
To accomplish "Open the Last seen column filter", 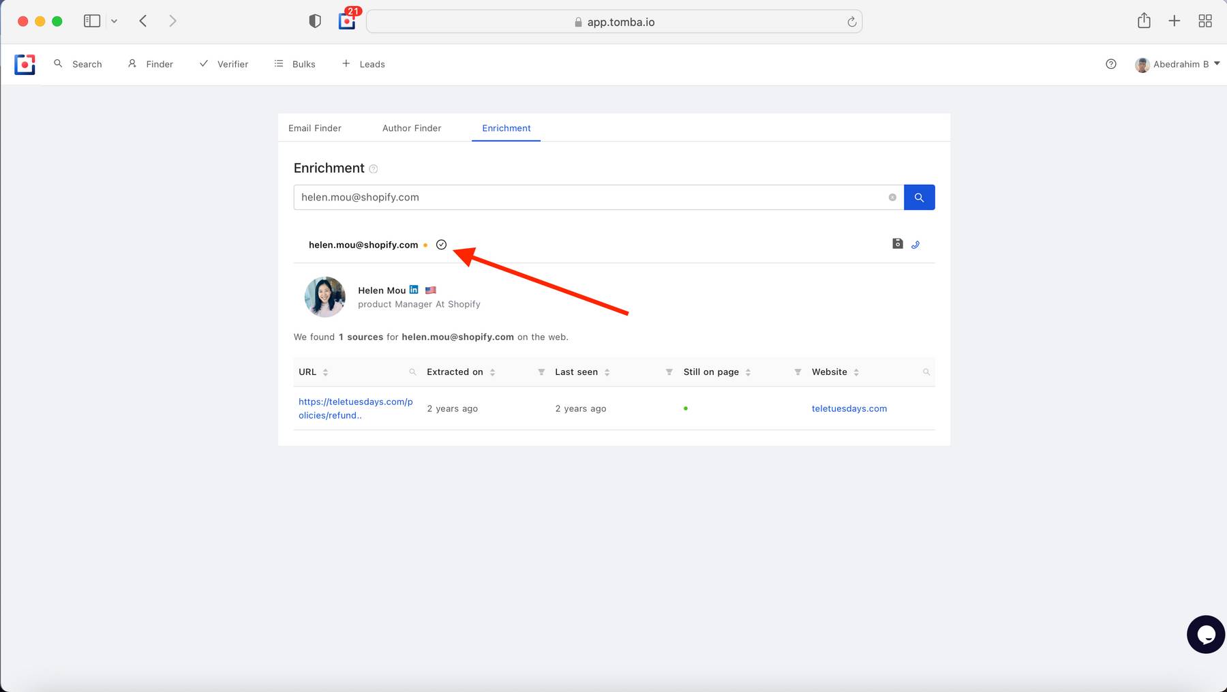I will [x=669, y=372].
